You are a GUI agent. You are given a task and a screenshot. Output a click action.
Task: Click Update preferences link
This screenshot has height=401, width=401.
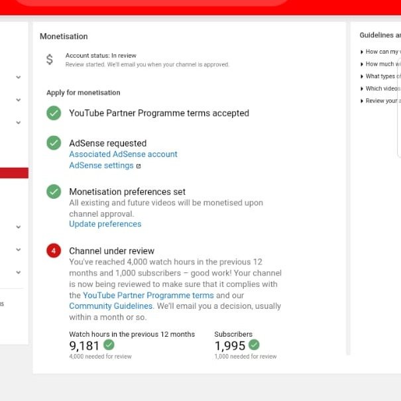click(105, 224)
